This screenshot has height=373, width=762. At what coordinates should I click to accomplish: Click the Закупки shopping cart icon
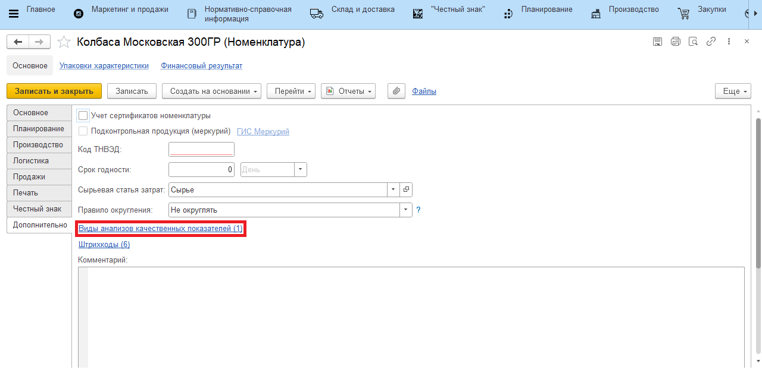(x=684, y=14)
